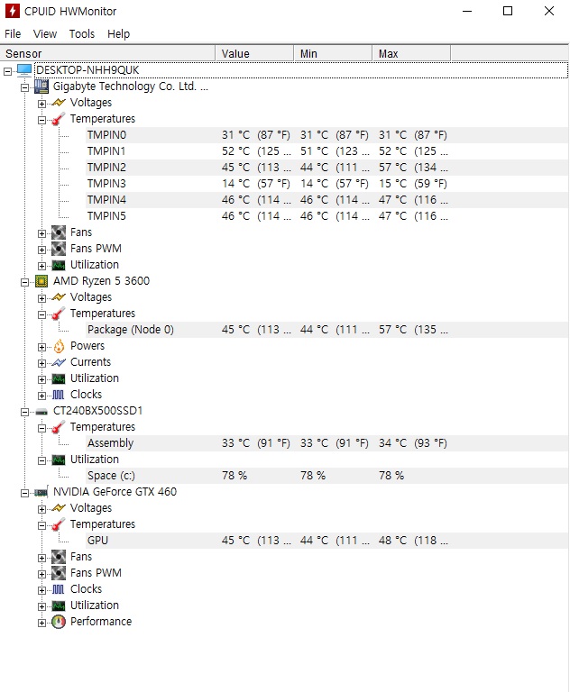
Task: Click Ryzen Voltages lightning icon
Action: (59, 297)
